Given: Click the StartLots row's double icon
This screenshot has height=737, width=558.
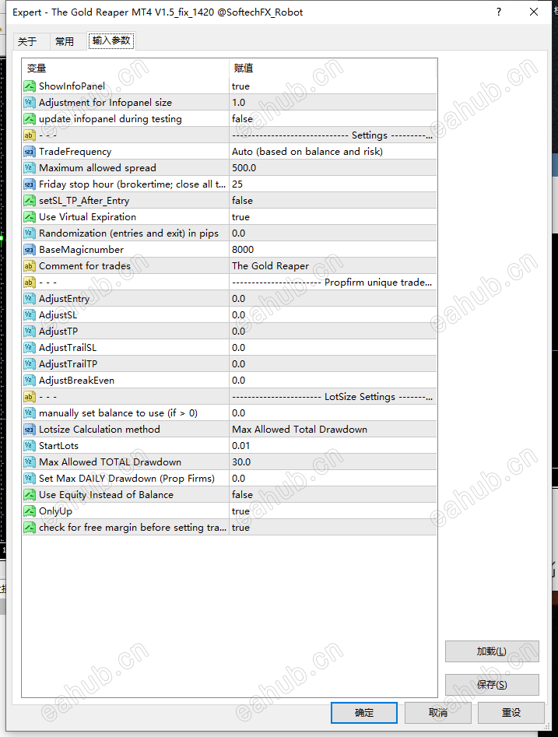Looking at the screenshot, I should [x=30, y=446].
